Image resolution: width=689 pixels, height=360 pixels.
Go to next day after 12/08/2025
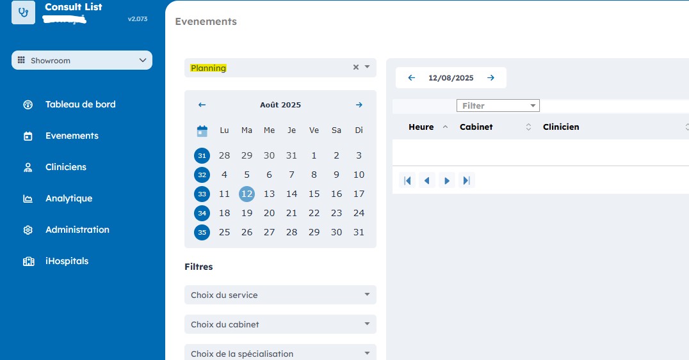tap(490, 78)
